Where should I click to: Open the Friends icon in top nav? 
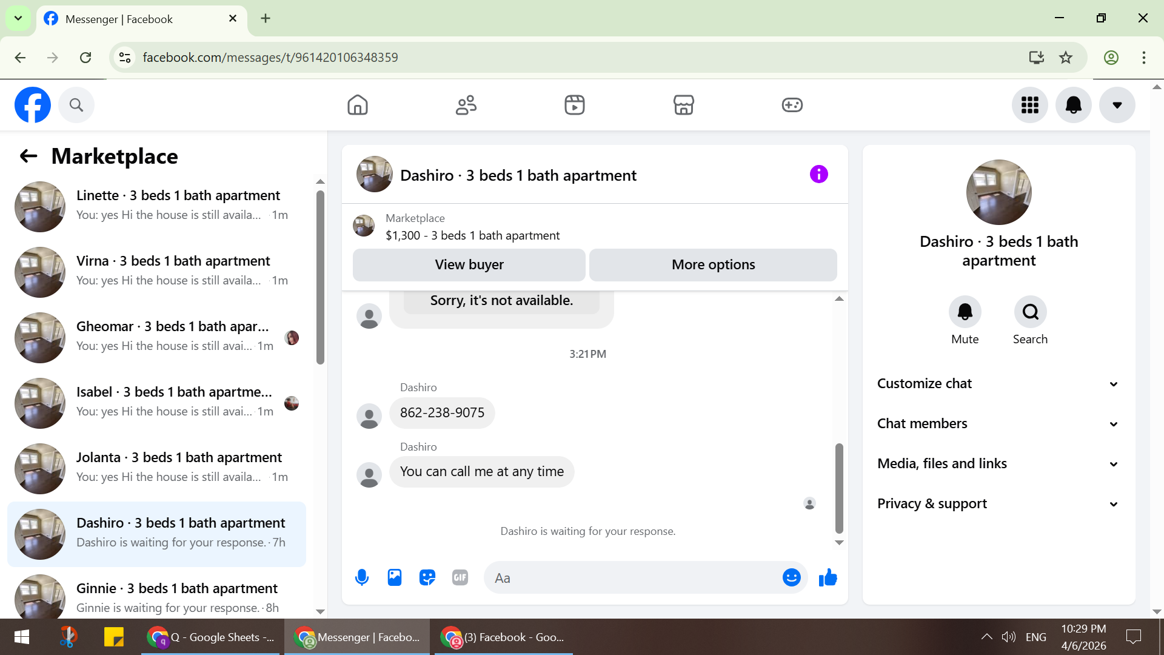click(466, 105)
